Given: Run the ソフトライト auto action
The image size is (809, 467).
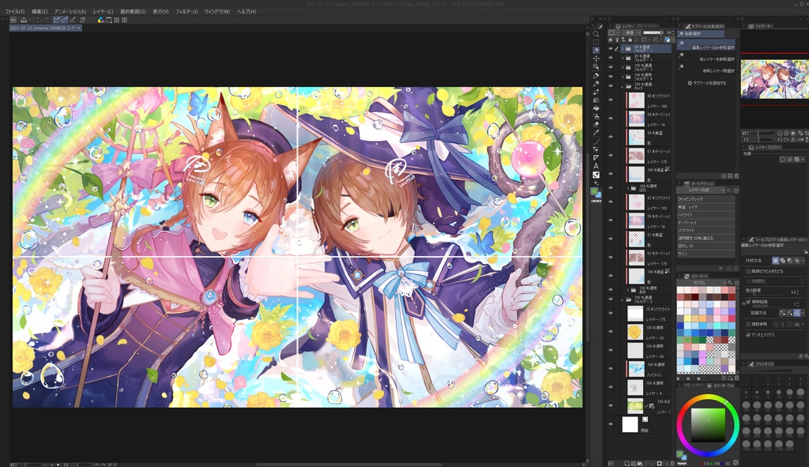Looking at the screenshot, I should tap(706, 230).
